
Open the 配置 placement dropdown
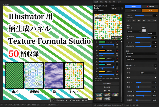(x=142, y=54)
